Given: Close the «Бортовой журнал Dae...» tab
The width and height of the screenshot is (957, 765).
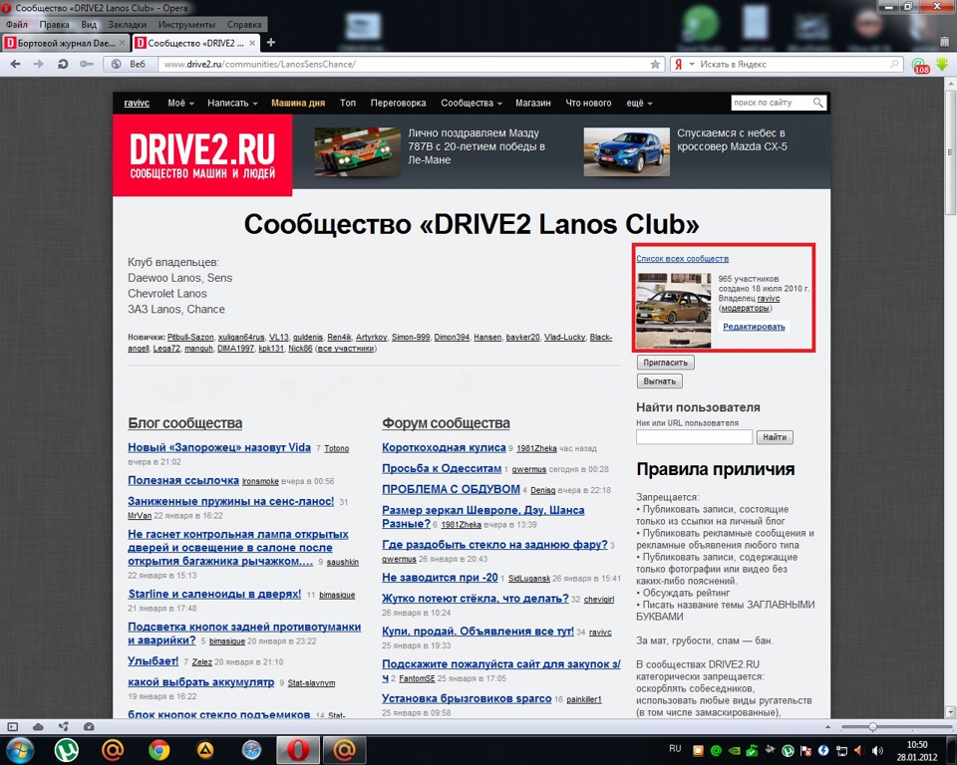Looking at the screenshot, I should click(122, 43).
